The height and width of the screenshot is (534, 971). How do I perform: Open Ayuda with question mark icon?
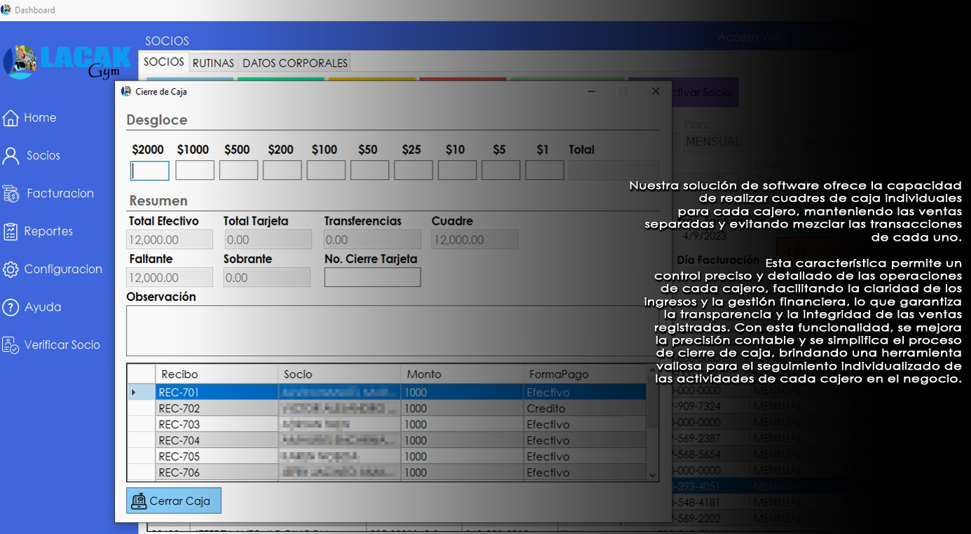pyautogui.click(x=11, y=307)
